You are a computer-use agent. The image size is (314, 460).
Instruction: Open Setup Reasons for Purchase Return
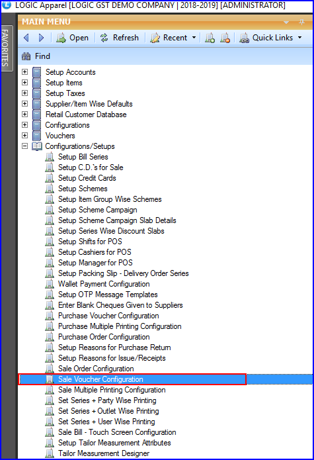[114, 347]
